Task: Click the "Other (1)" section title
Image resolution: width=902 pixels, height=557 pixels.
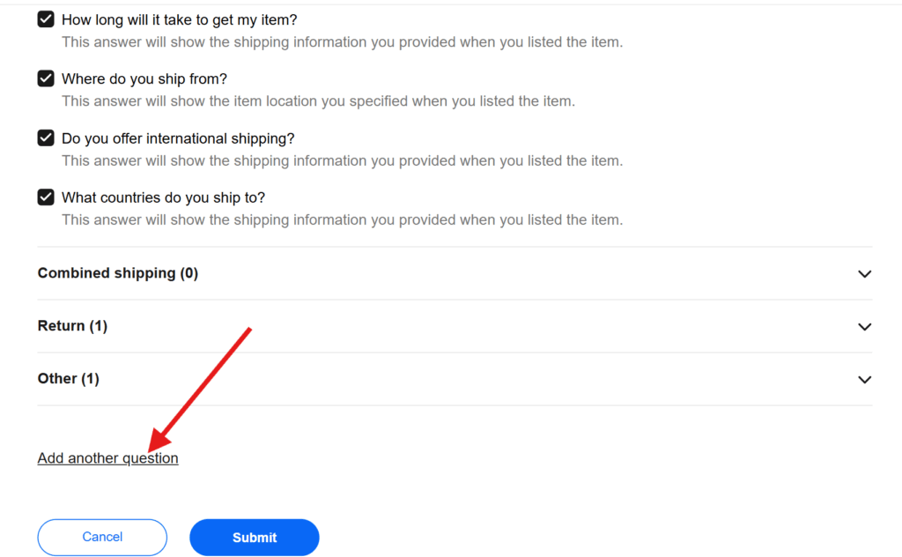Action: pos(68,379)
